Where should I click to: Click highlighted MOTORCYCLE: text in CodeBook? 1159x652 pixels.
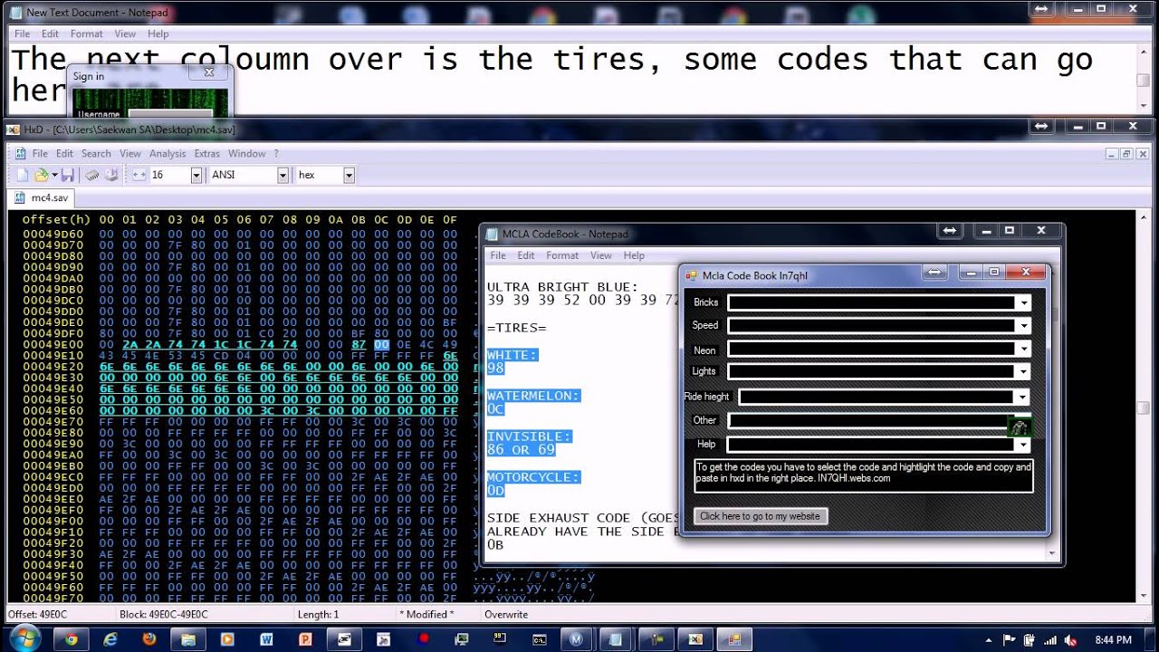pyautogui.click(x=532, y=477)
